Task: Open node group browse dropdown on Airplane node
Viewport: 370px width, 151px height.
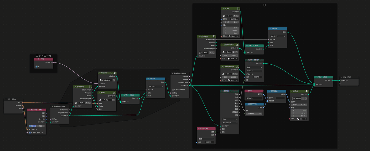Action: click(101, 80)
